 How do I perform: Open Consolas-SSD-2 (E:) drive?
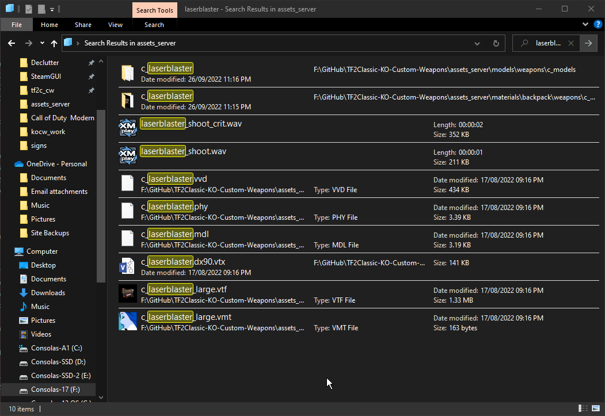click(60, 376)
